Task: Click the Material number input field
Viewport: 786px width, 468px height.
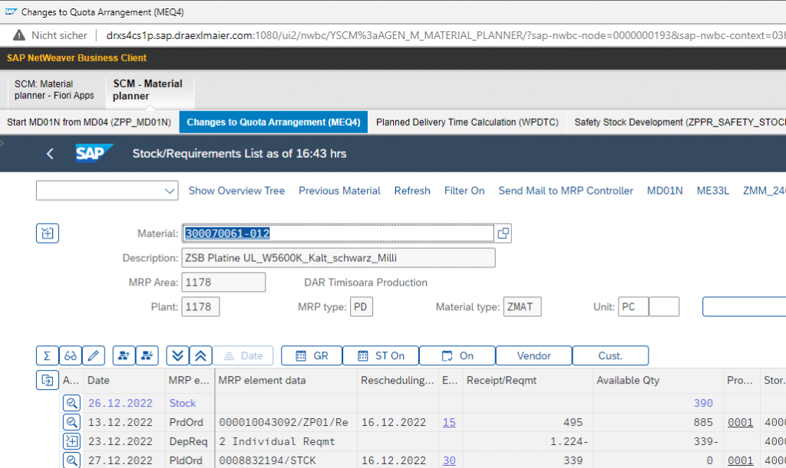Action: coord(338,233)
